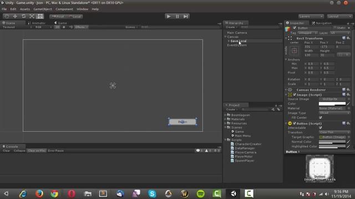Toggle Pivot handle position

tap(58, 17)
